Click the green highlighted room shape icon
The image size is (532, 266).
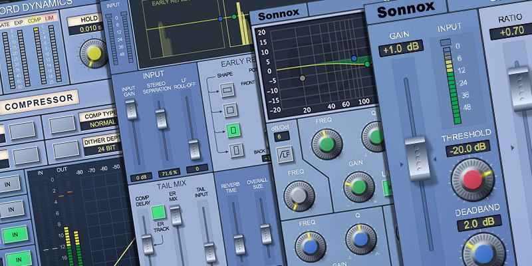[233, 130]
